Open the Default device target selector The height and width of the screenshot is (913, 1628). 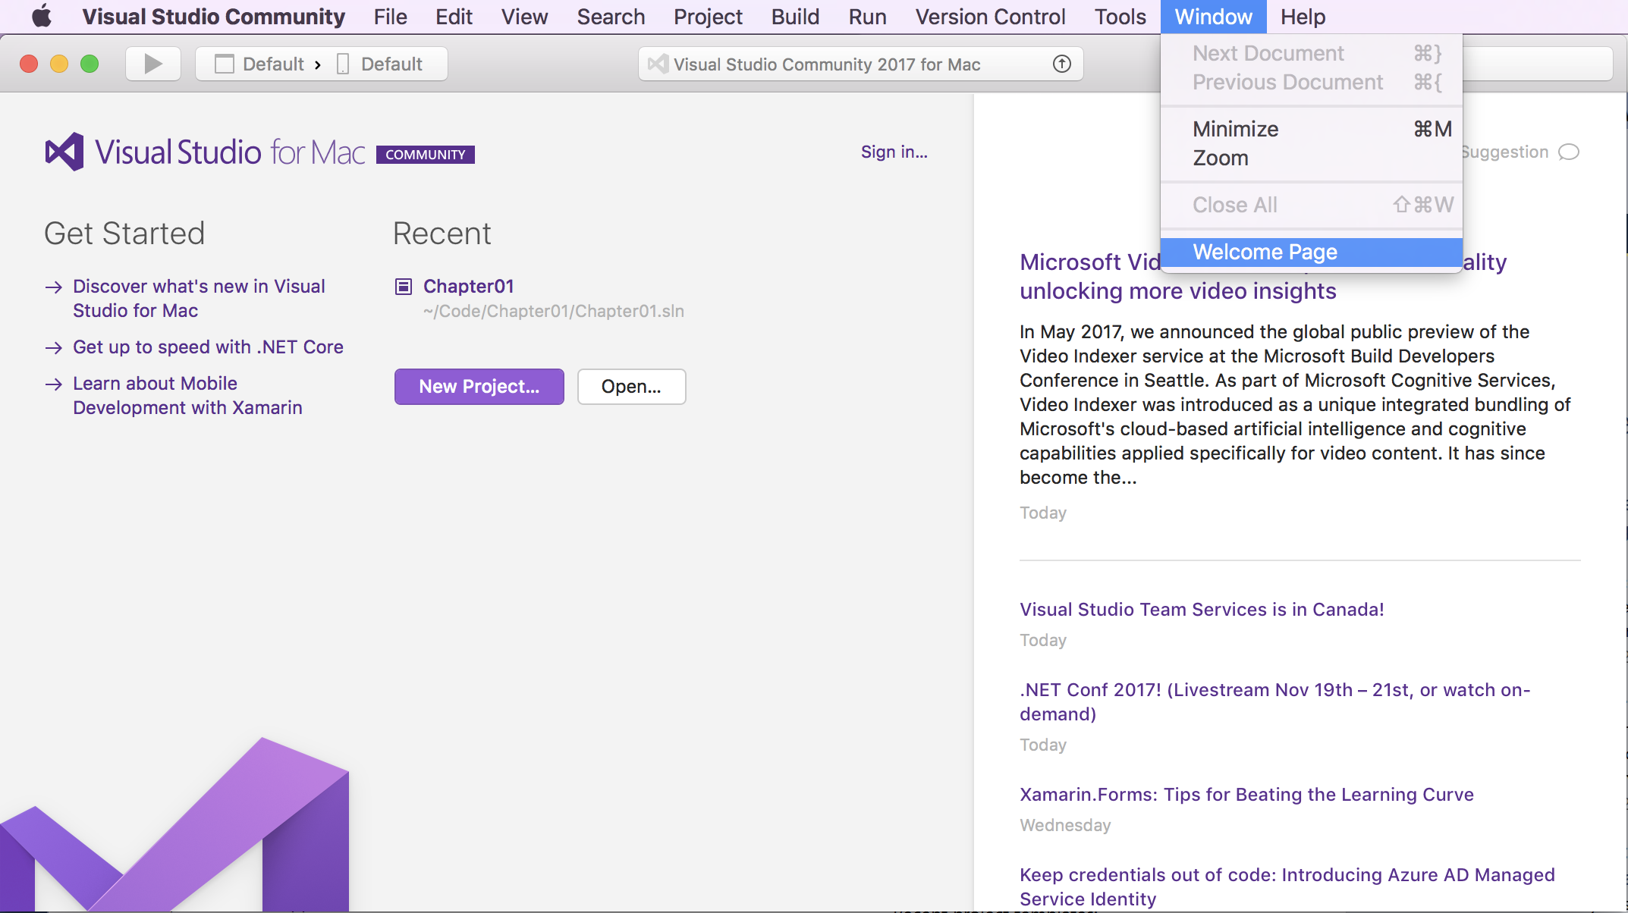[379, 64]
